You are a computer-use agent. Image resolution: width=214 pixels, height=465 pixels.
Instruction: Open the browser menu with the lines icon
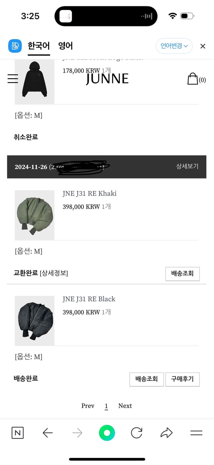[196, 433]
